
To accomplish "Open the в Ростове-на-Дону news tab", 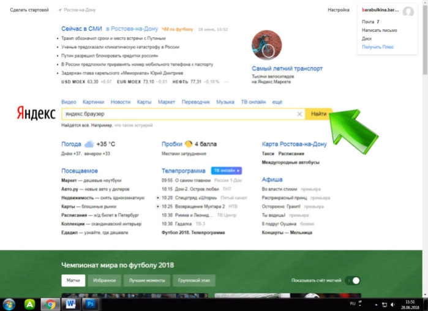I will coord(132,29).
